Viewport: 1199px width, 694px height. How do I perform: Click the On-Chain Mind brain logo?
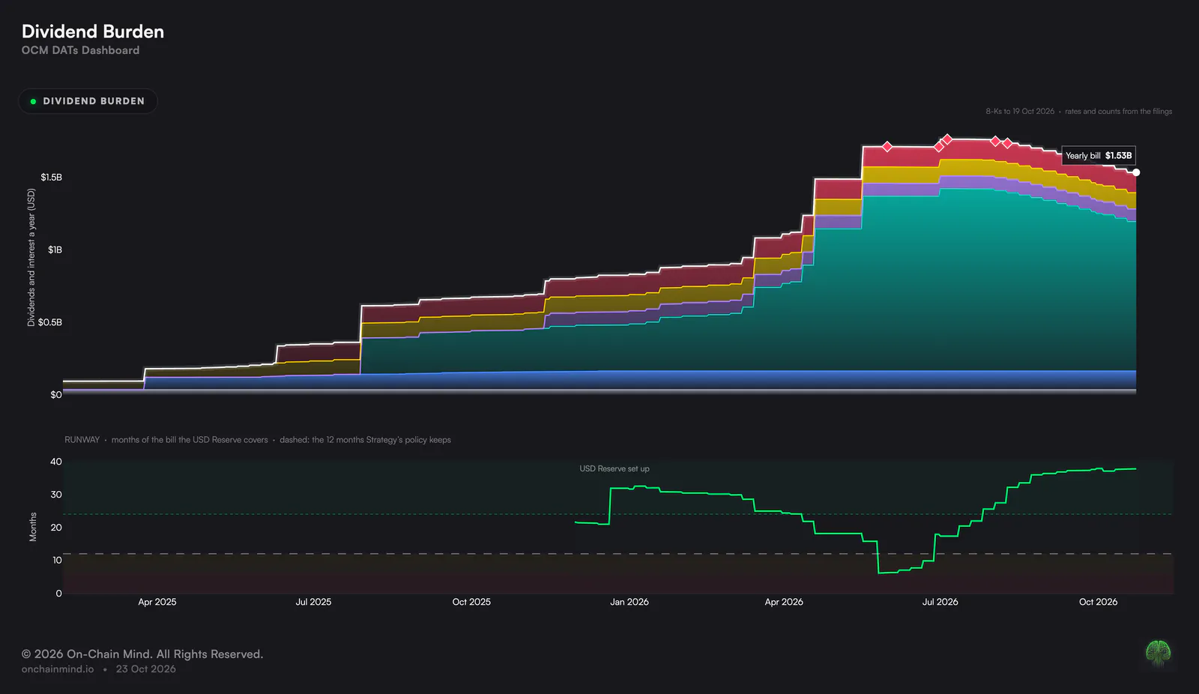1159,653
